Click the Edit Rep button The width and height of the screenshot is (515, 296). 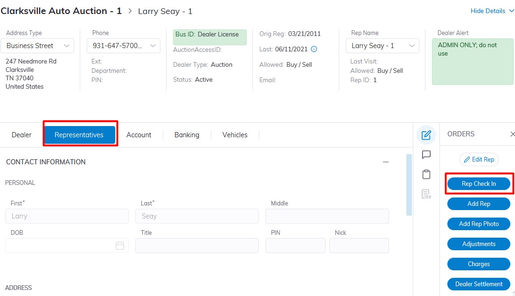479,159
